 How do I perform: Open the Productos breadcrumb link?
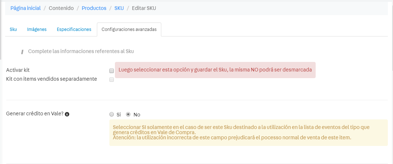[x=94, y=8]
